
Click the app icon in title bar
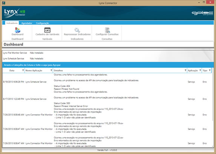[4, 3]
